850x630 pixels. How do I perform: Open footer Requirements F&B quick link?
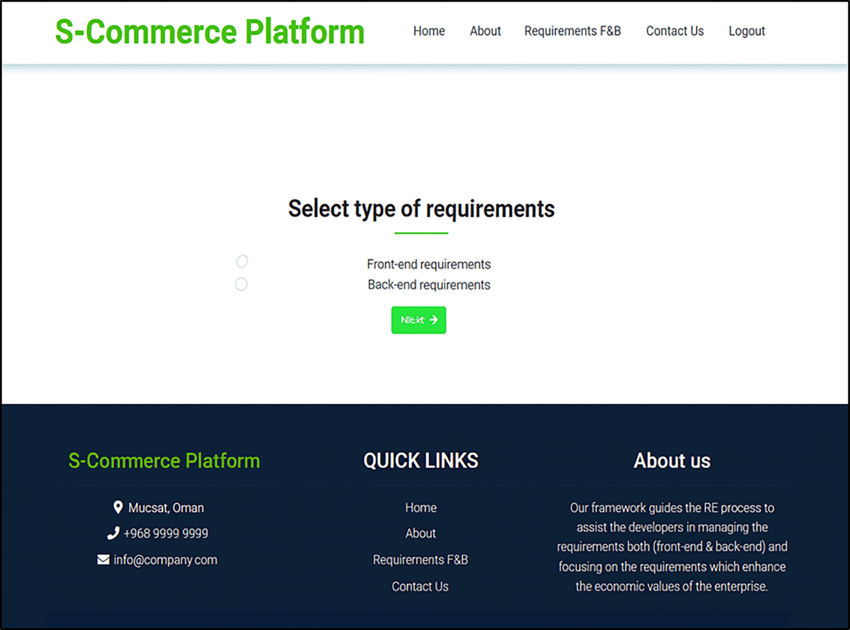pyautogui.click(x=421, y=559)
